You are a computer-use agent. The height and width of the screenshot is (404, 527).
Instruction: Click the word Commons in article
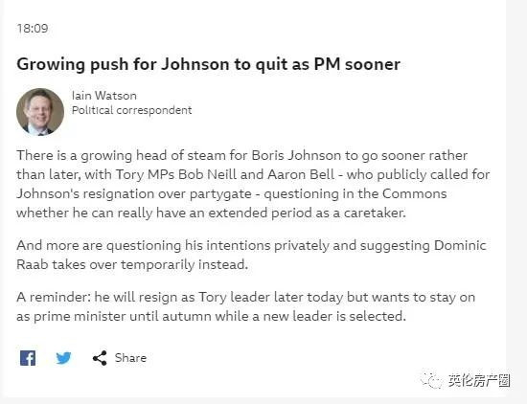(x=414, y=193)
